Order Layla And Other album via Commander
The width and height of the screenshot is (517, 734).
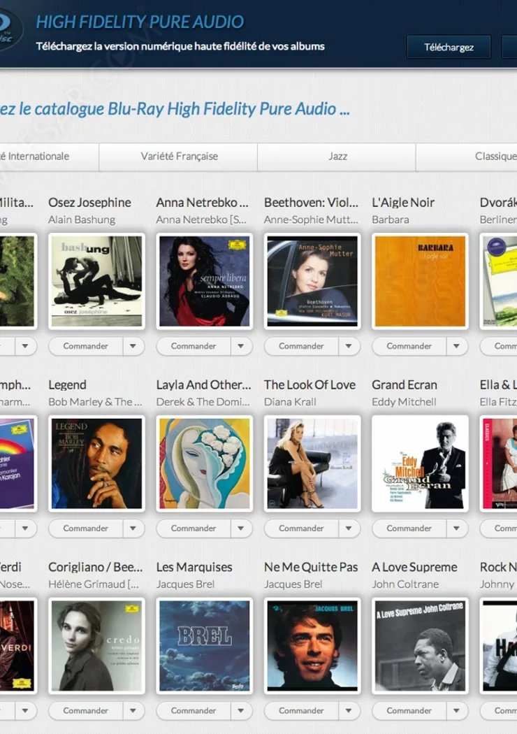[194, 528]
